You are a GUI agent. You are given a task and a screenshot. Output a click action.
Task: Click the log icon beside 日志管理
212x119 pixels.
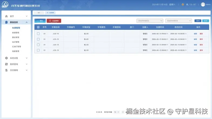coord(6,70)
